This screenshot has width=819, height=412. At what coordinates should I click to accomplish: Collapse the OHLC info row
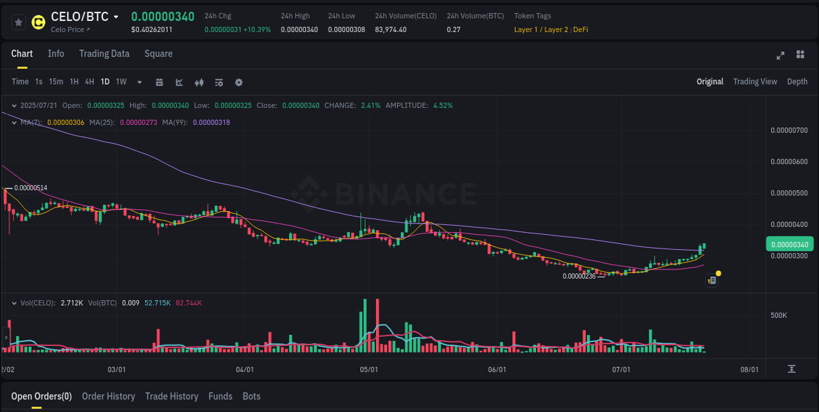click(x=14, y=105)
